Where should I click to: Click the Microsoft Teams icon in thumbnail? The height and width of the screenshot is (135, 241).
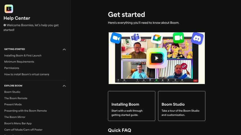[135, 38]
